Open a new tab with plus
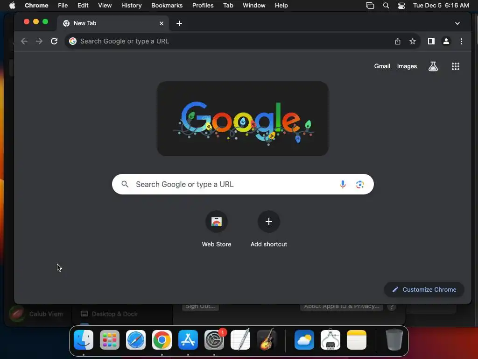 [179, 23]
